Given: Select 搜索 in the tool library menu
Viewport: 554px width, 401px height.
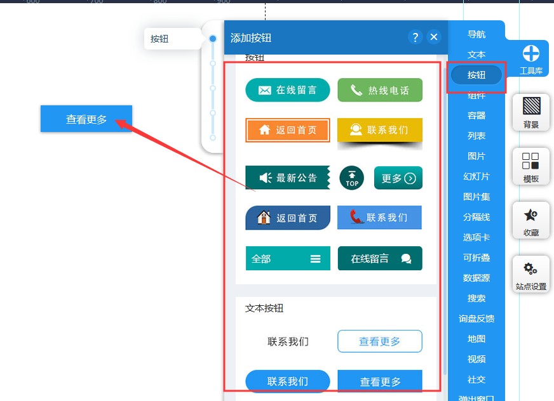Looking at the screenshot, I should coord(476,298).
